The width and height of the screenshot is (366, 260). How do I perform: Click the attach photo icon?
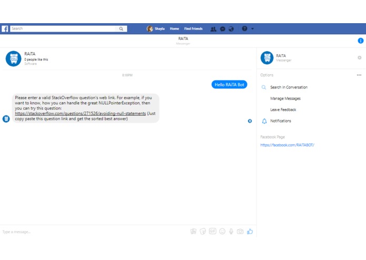tap(193, 232)
